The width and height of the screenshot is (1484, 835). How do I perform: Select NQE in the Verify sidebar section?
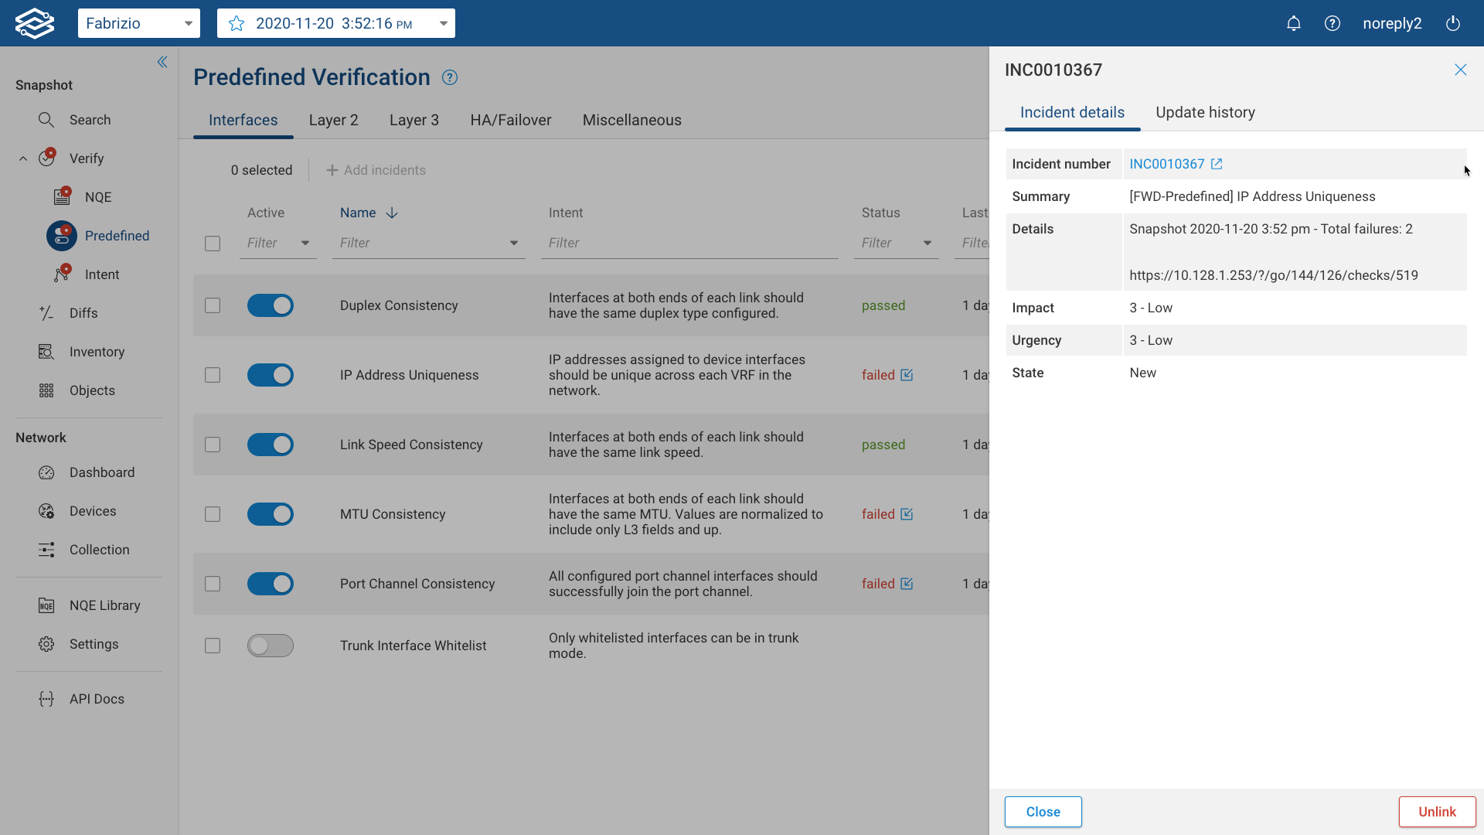99,196
